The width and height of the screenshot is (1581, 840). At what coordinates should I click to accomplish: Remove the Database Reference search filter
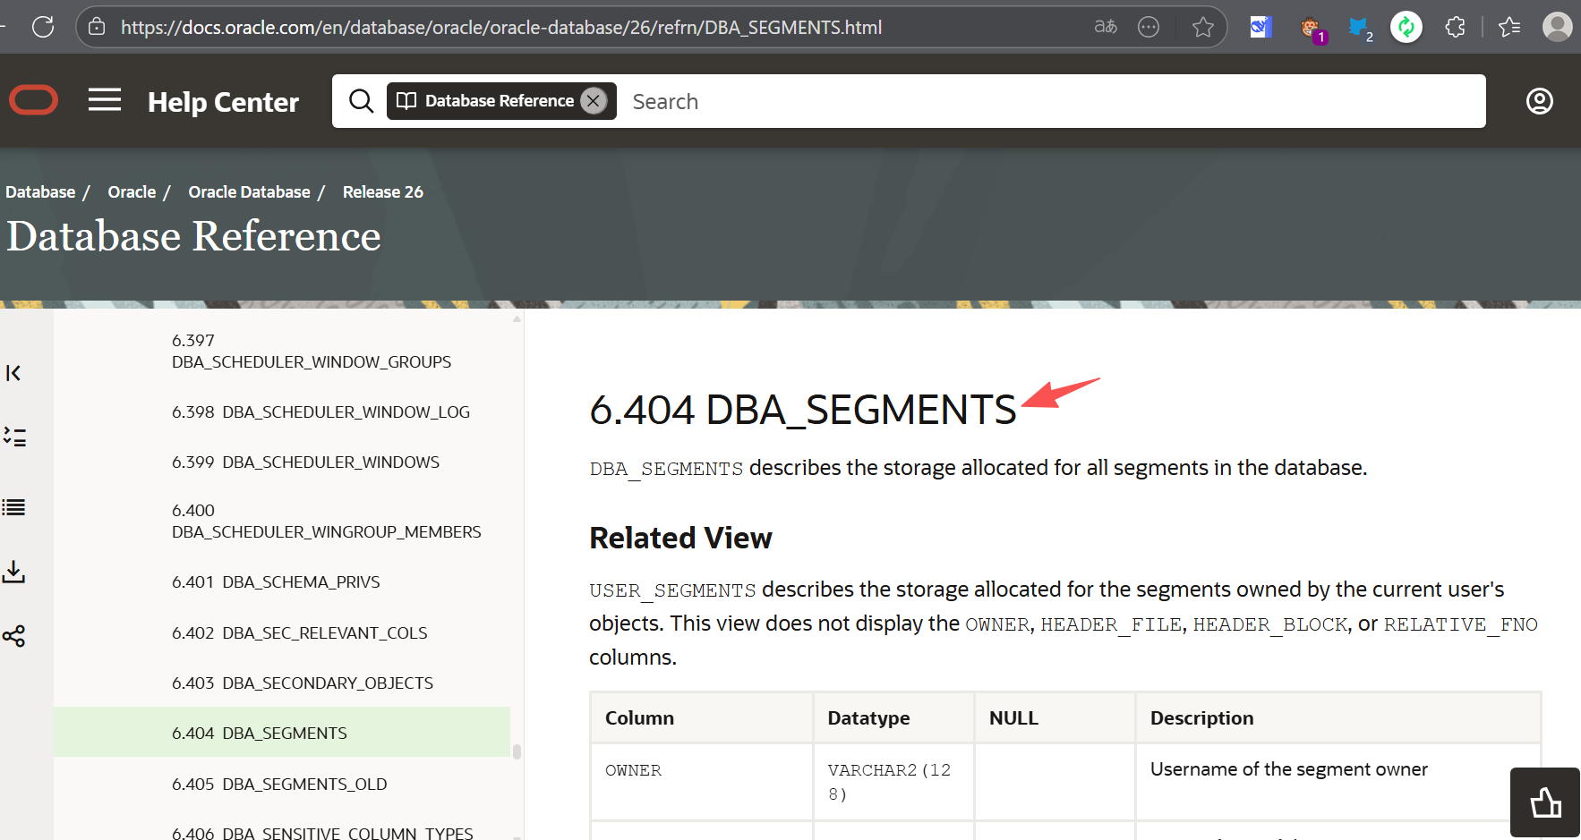tap(594, 101)
